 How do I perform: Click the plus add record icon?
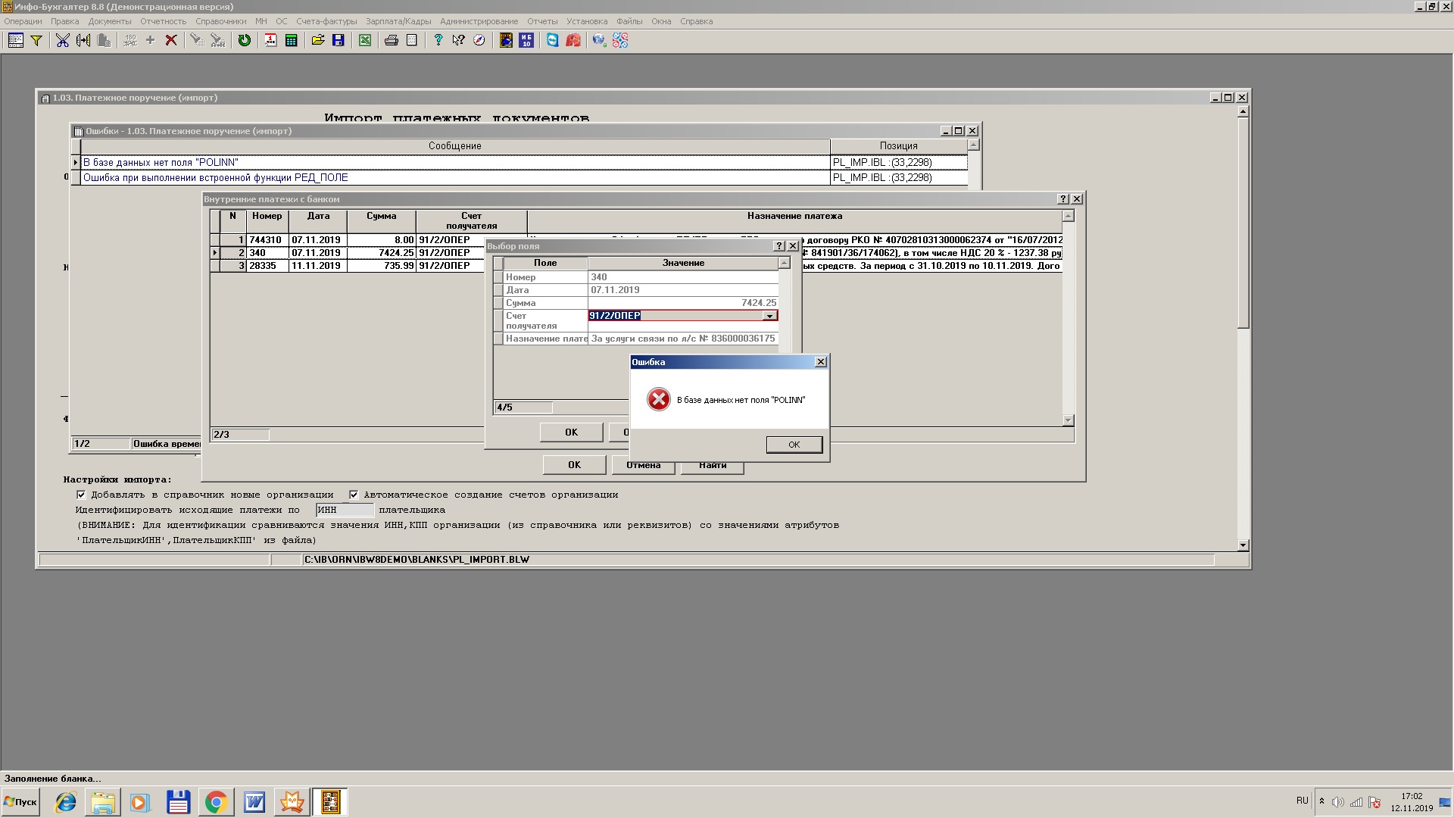point(150,40)
